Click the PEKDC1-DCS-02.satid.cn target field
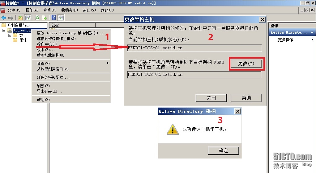 [194, 75]
